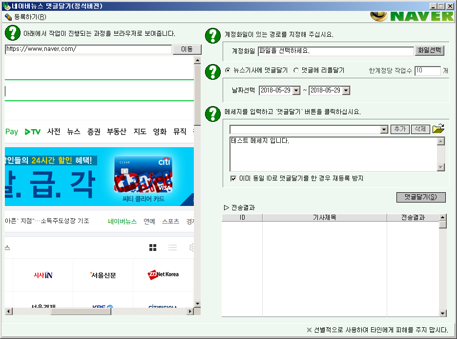Click the help icon beside message instruction
Viewport: 457px width, 339px height.
(213, 114)
